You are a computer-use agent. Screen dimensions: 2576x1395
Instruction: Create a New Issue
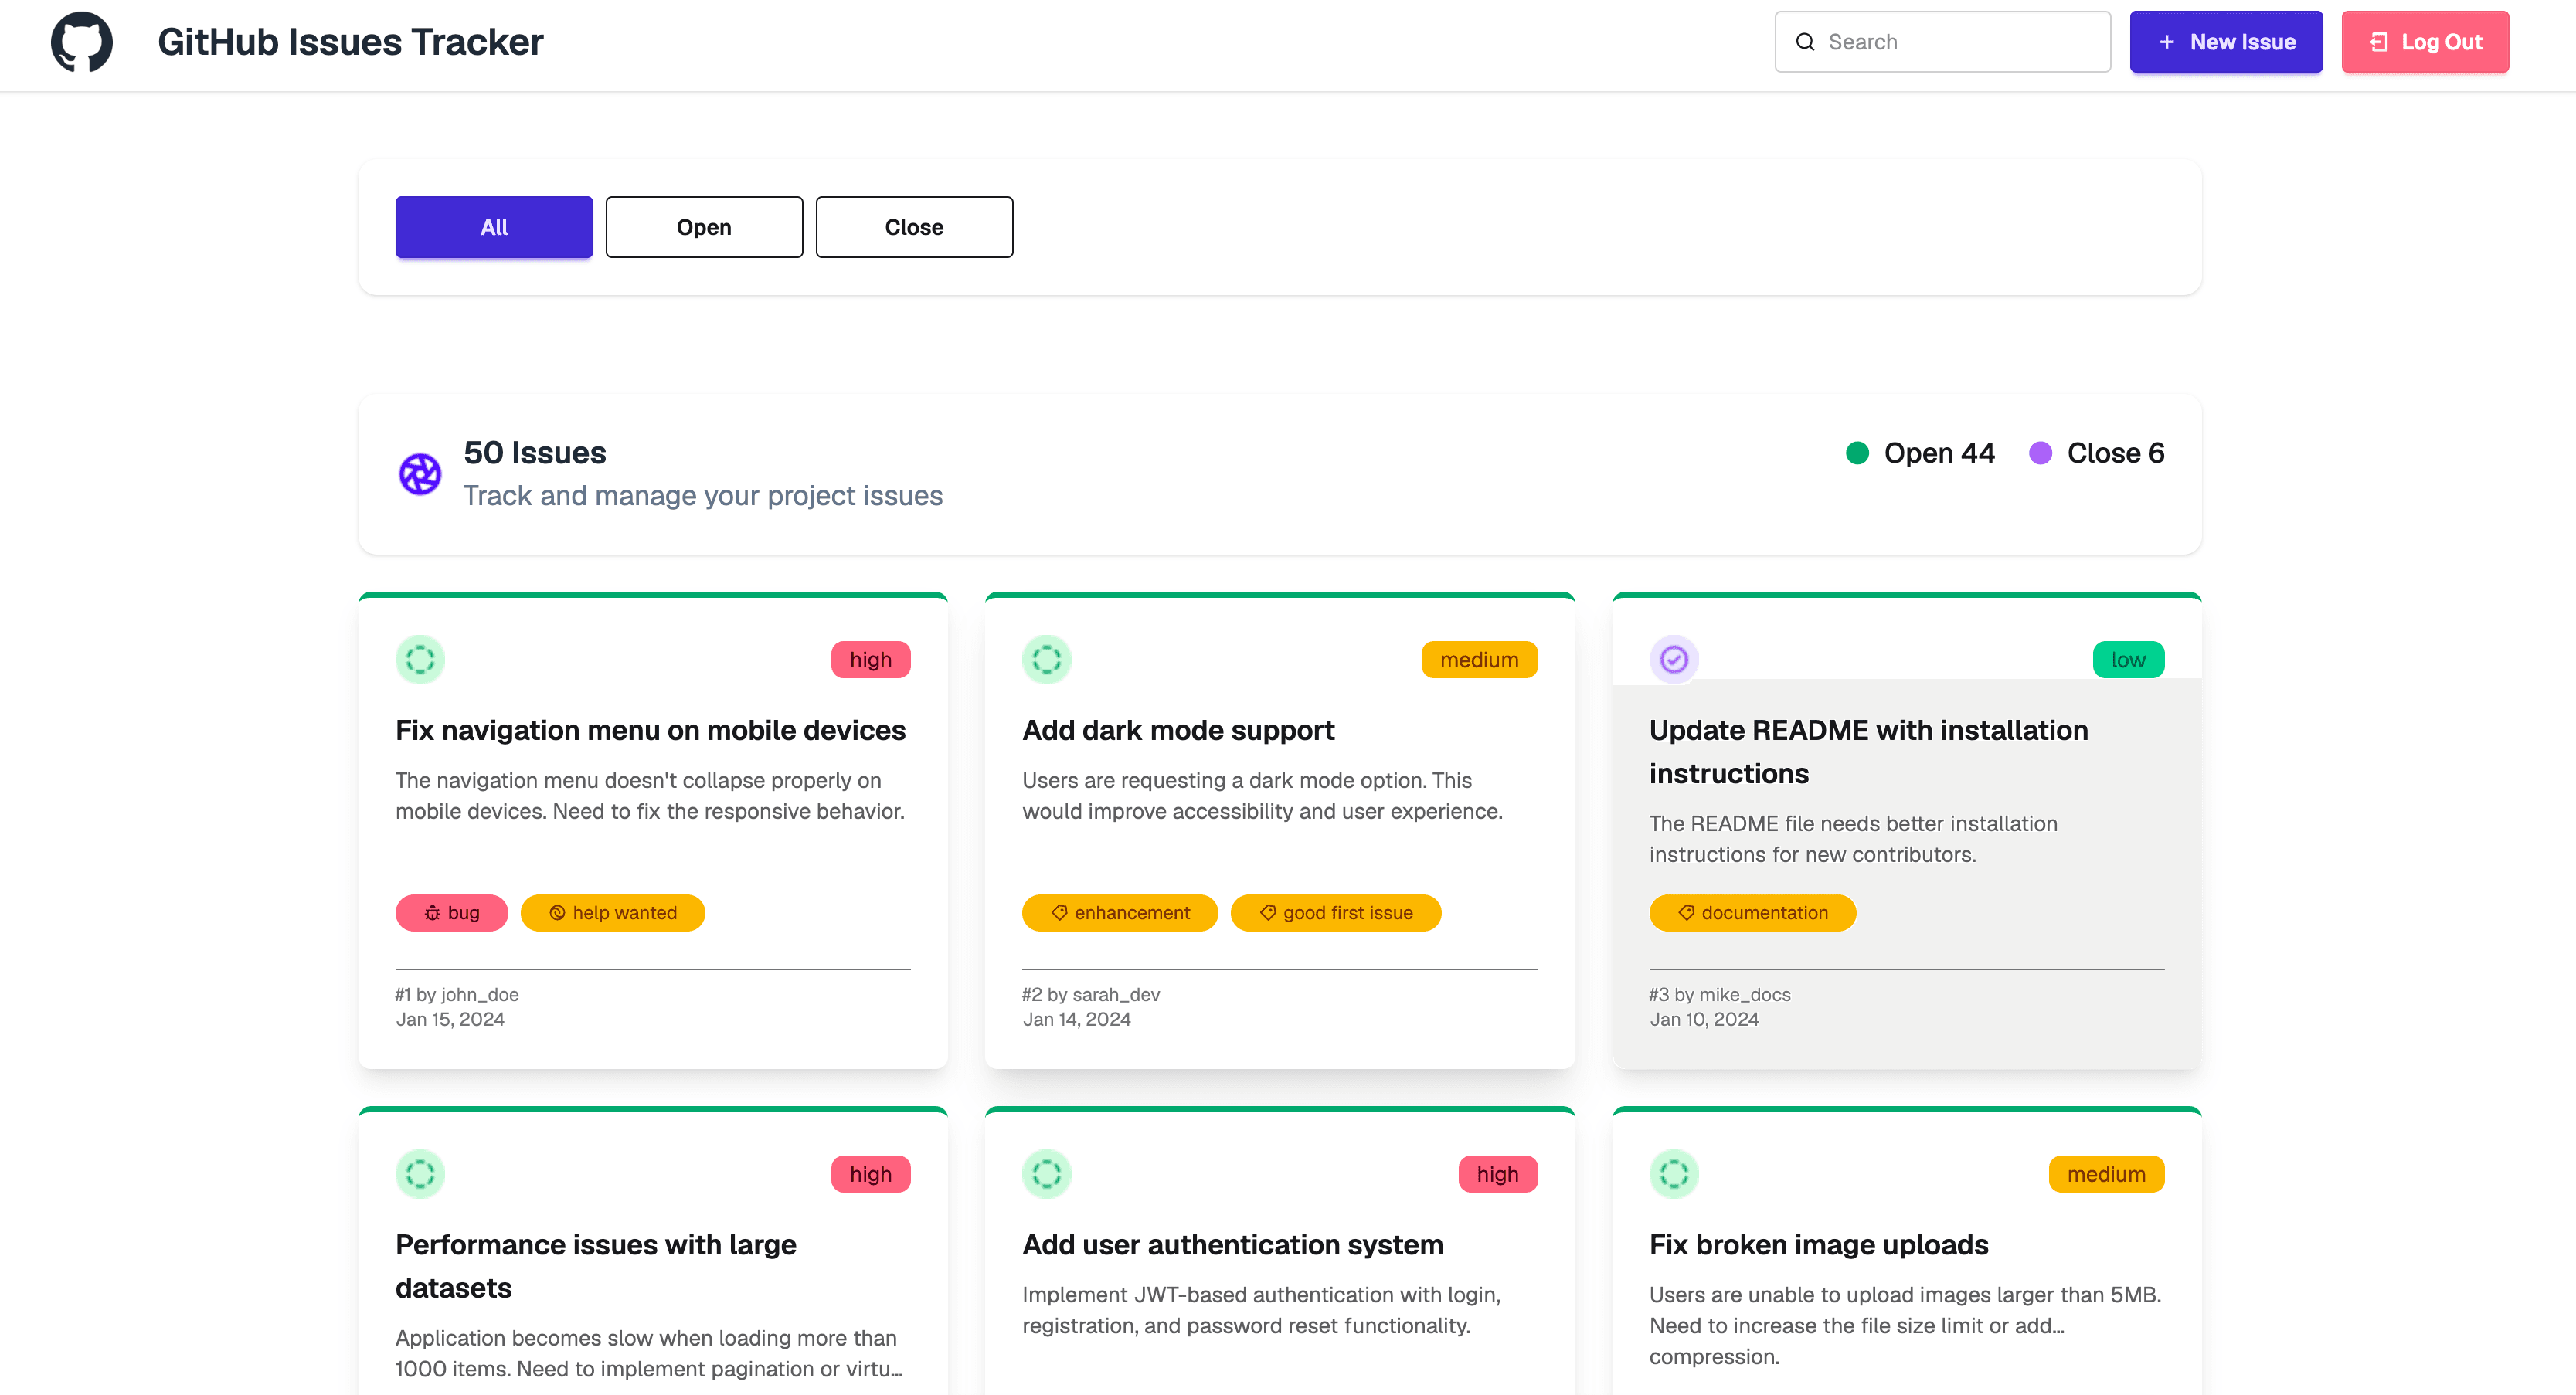2226,42
